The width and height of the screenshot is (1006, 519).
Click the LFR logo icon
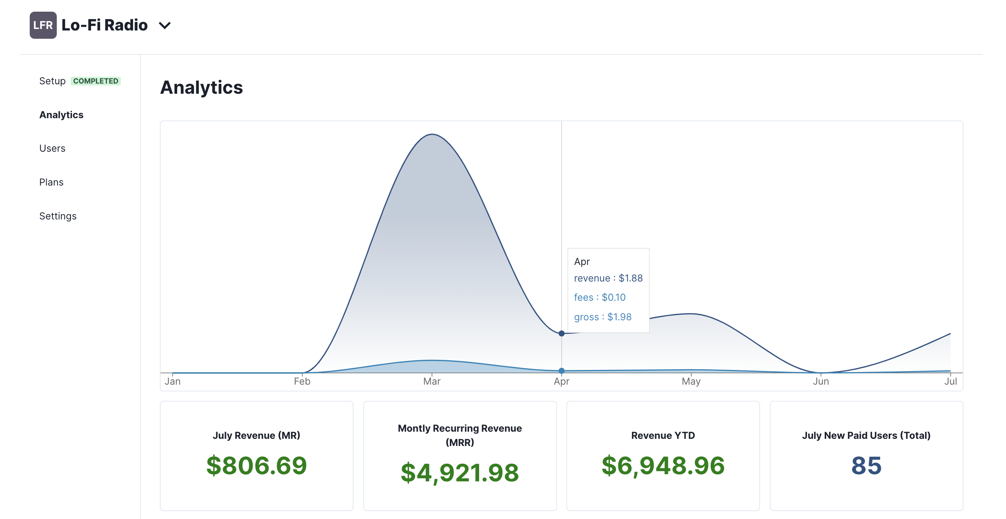point(43,25)
